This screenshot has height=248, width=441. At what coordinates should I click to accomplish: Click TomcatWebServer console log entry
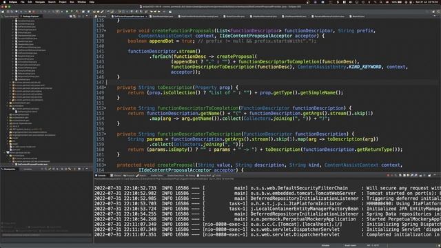click(x=303, y=194)
